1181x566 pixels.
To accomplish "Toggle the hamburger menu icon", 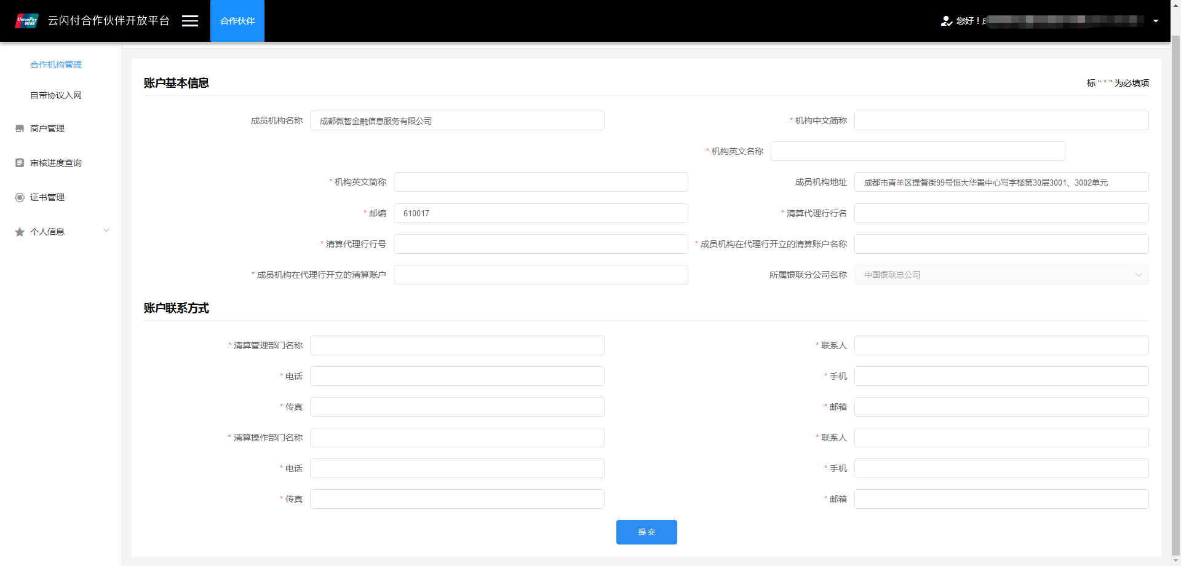I will click(190, 21).
